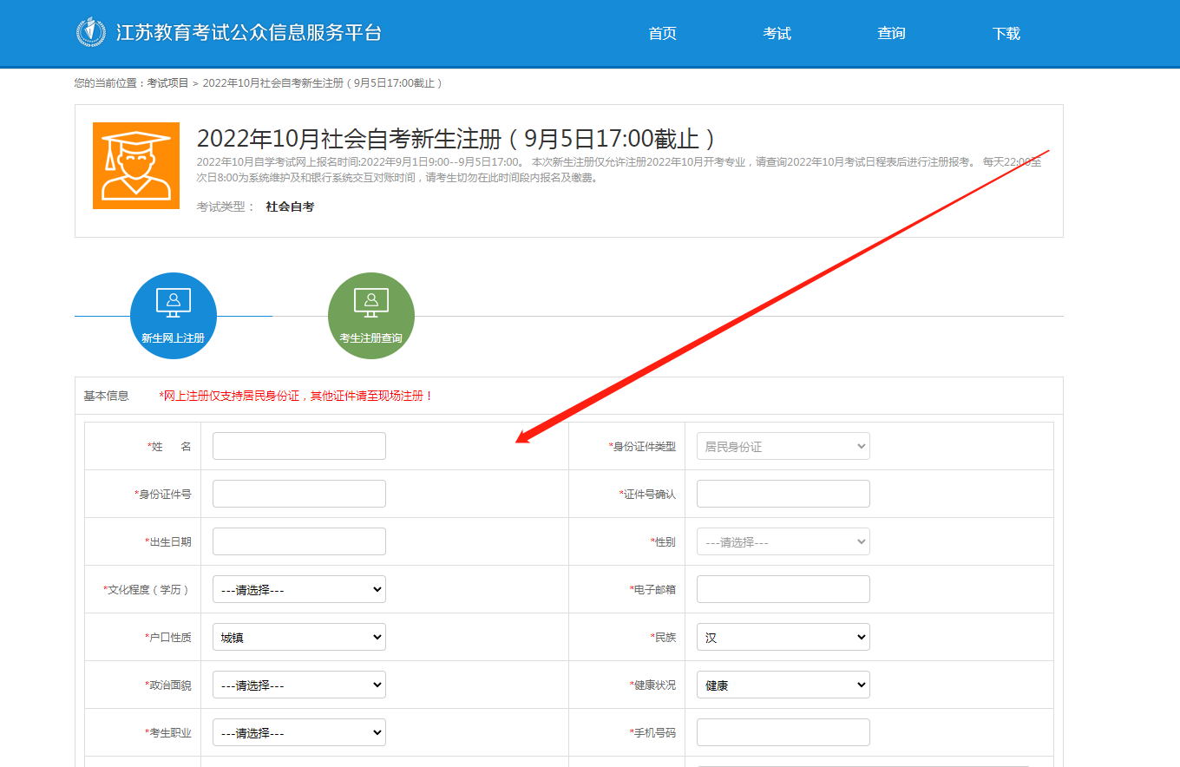Viewport: 1180px width, 767px height.
Task: Open the green 考生注册查询 circle icon
Action: click(371, 316)
